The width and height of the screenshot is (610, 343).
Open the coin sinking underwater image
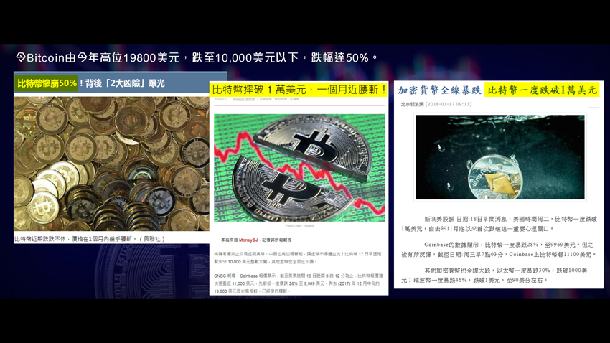click(x=500, y=157)
